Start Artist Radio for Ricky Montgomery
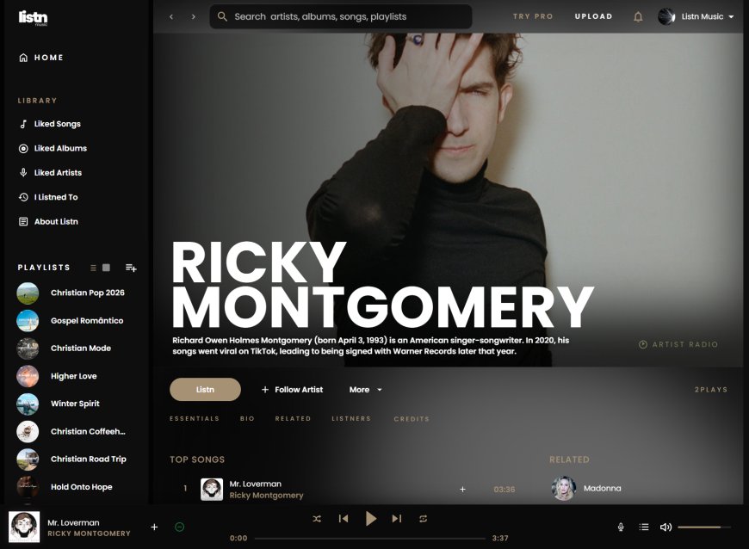The image size is (749, 549). tap(678, 344)
